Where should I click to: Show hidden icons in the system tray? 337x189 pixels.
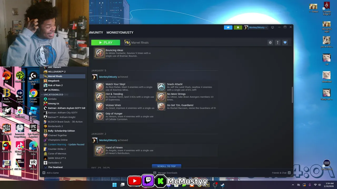(293, 185)
